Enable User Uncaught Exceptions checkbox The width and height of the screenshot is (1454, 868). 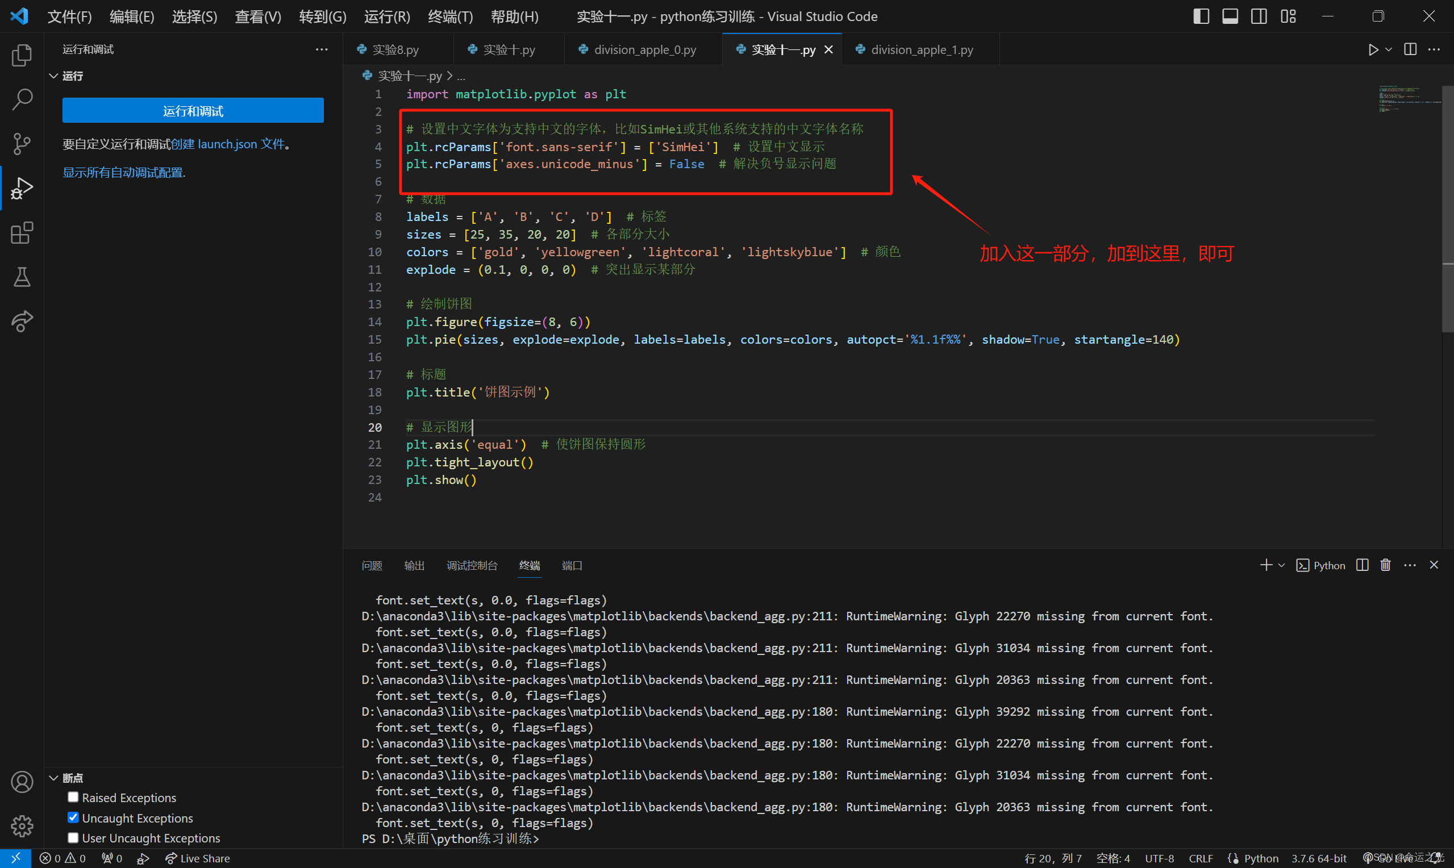coord(73,837)
